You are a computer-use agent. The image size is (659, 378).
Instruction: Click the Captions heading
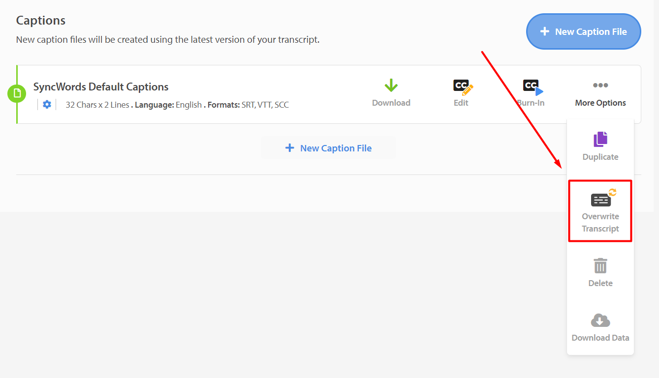click(x=41, y=21)
